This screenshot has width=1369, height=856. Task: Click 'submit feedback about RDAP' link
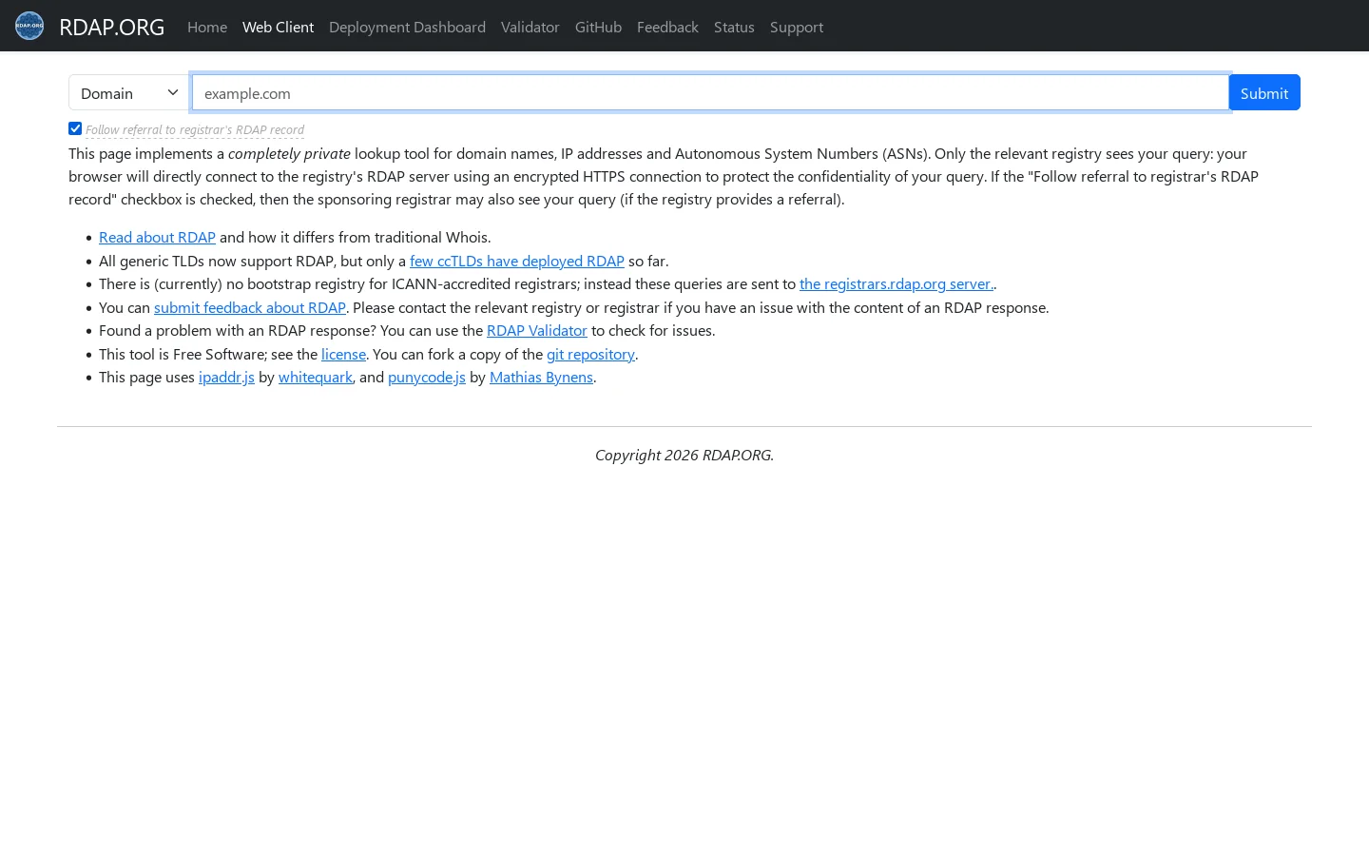(250, 307)
